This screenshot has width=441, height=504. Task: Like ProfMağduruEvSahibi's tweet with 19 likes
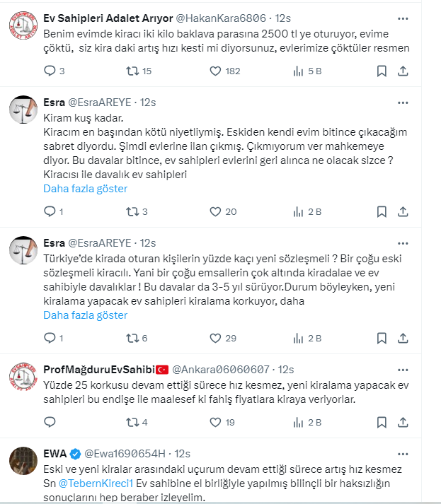[x=215, y=422]
